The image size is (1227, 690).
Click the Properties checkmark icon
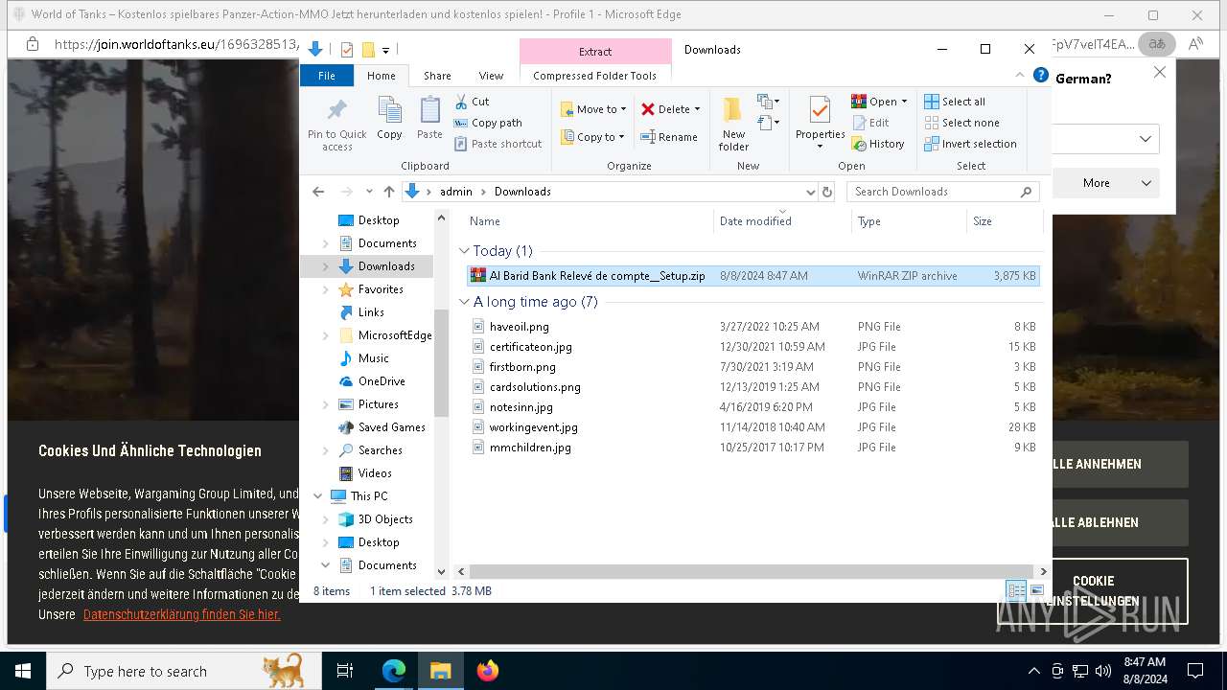[x=820, y=109]
